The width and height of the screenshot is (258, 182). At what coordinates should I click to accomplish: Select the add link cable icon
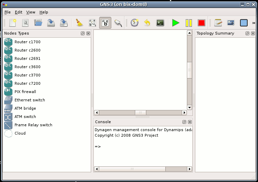(118, 23)
